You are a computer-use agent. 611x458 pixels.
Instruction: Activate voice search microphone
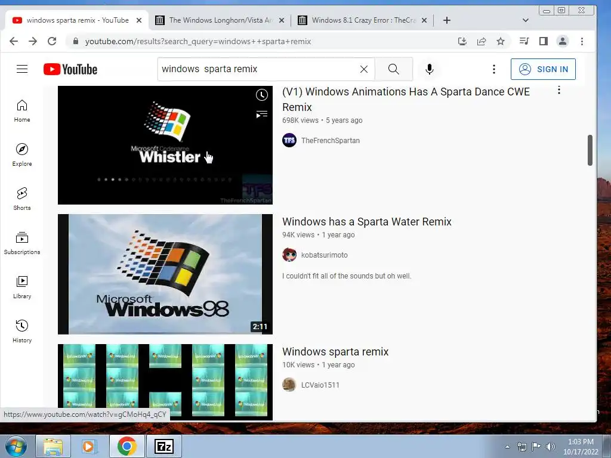point(430,69)
